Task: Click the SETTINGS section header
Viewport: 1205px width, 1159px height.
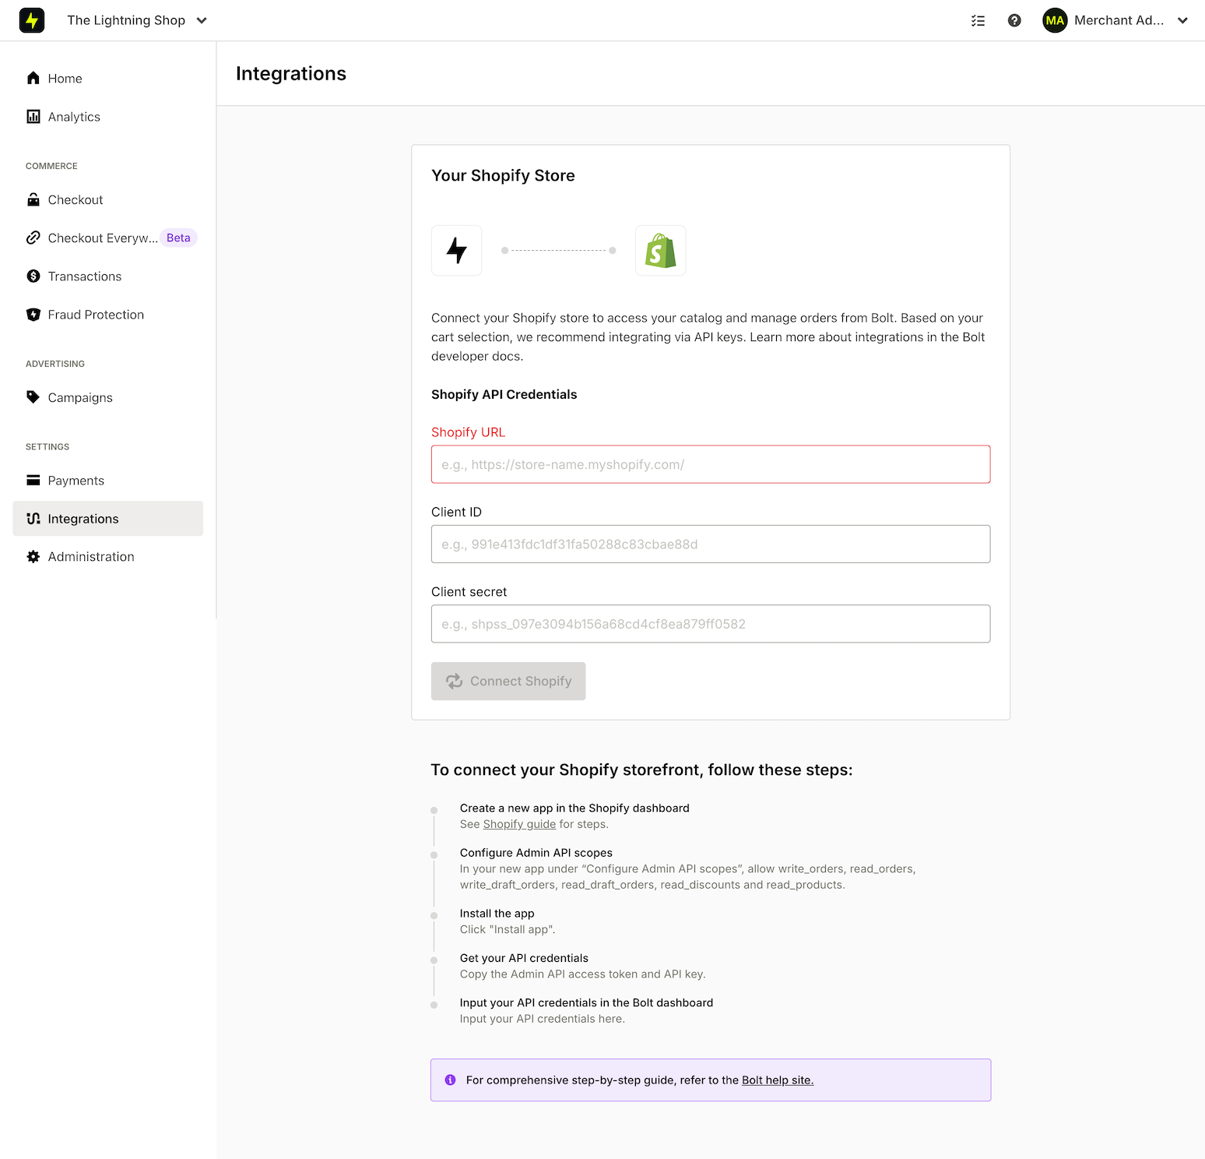Action: pyautogui.click(x=47, y=447)
